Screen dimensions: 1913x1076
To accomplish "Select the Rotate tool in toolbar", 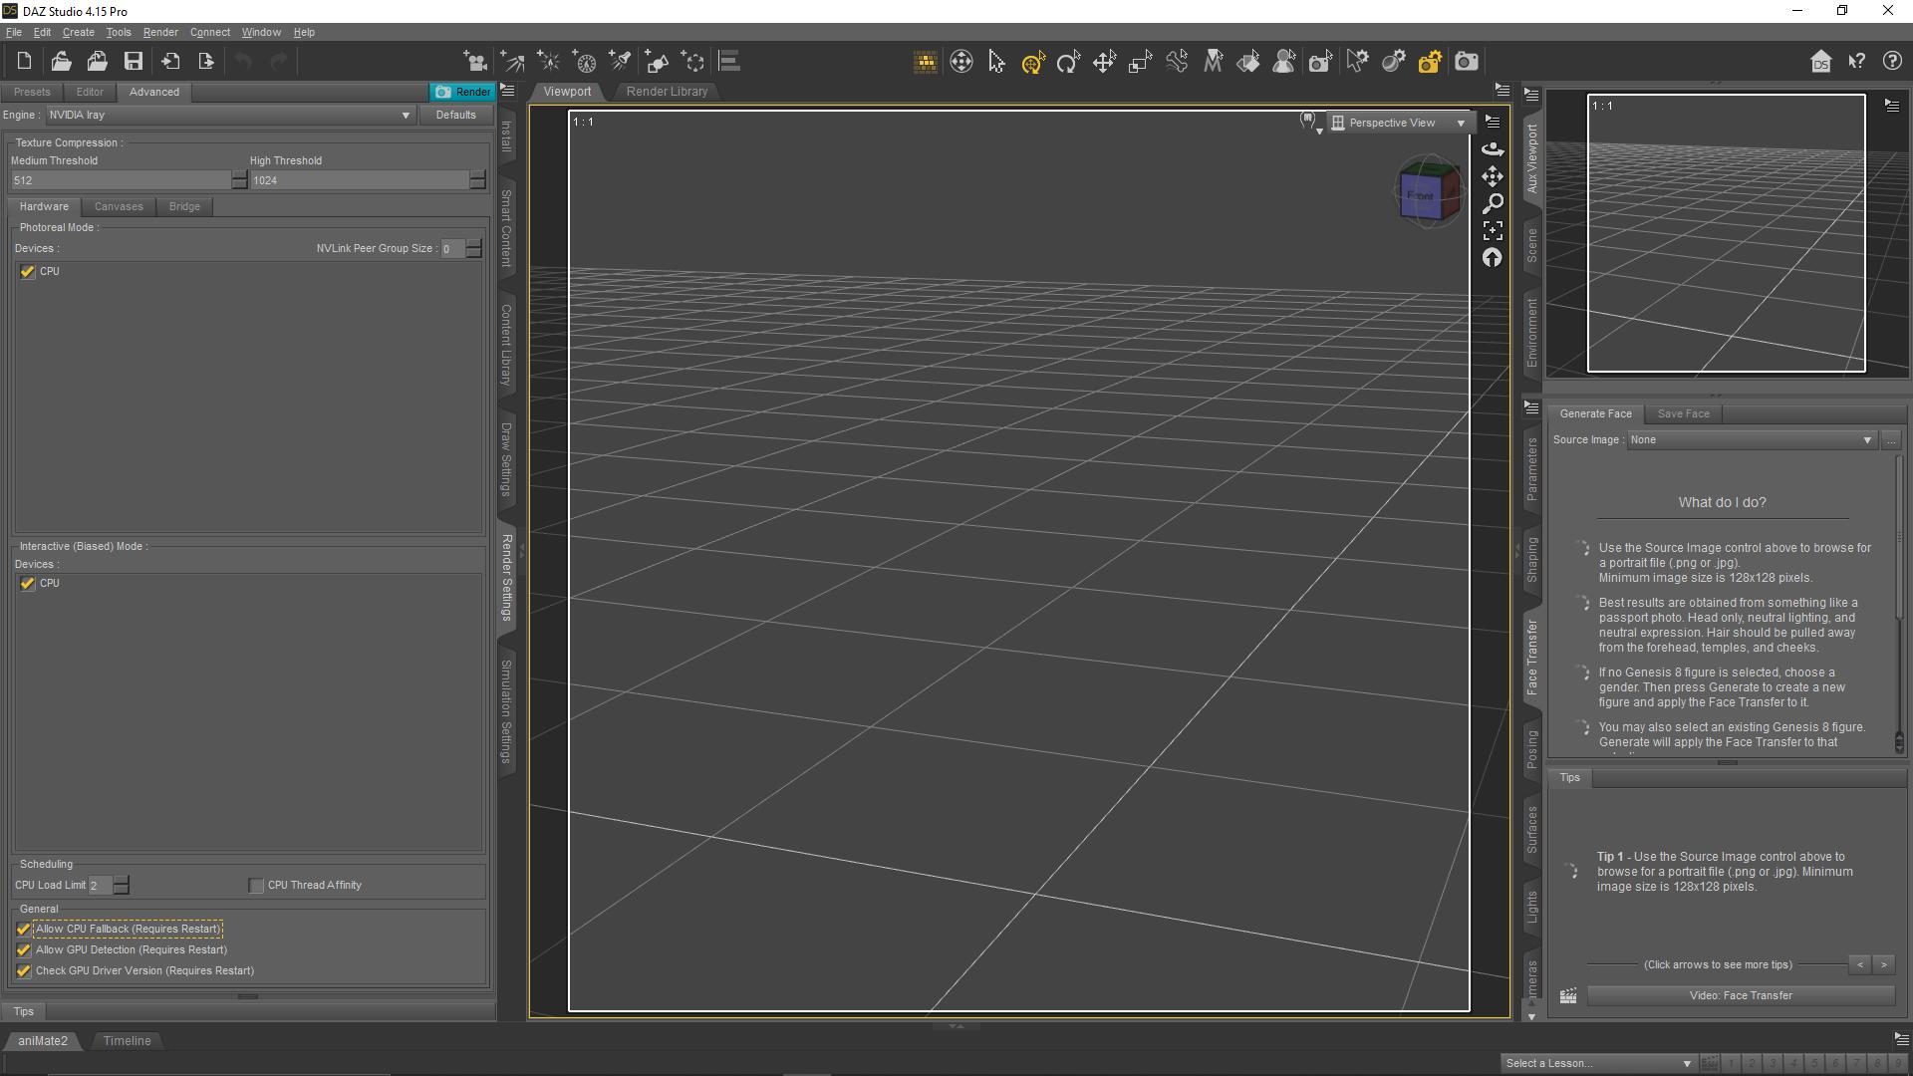I will tap(1068, 62).
